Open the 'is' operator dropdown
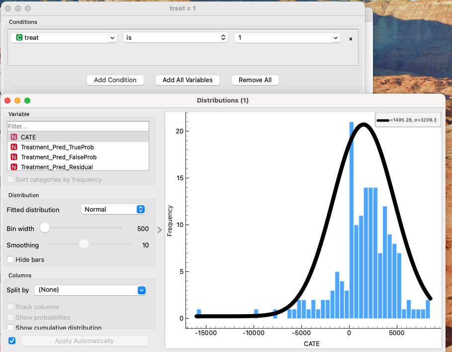This screenshot has height=352, width=452. pos(176,38)
